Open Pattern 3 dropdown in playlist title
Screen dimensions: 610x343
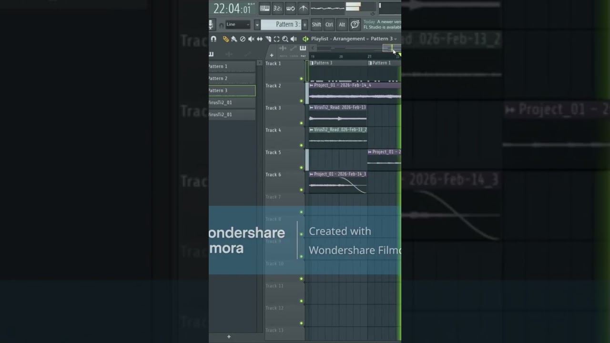(384, 39)
